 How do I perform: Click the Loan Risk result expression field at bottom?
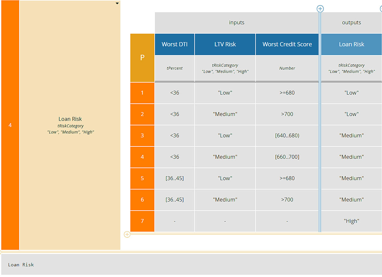click(192, 265)
